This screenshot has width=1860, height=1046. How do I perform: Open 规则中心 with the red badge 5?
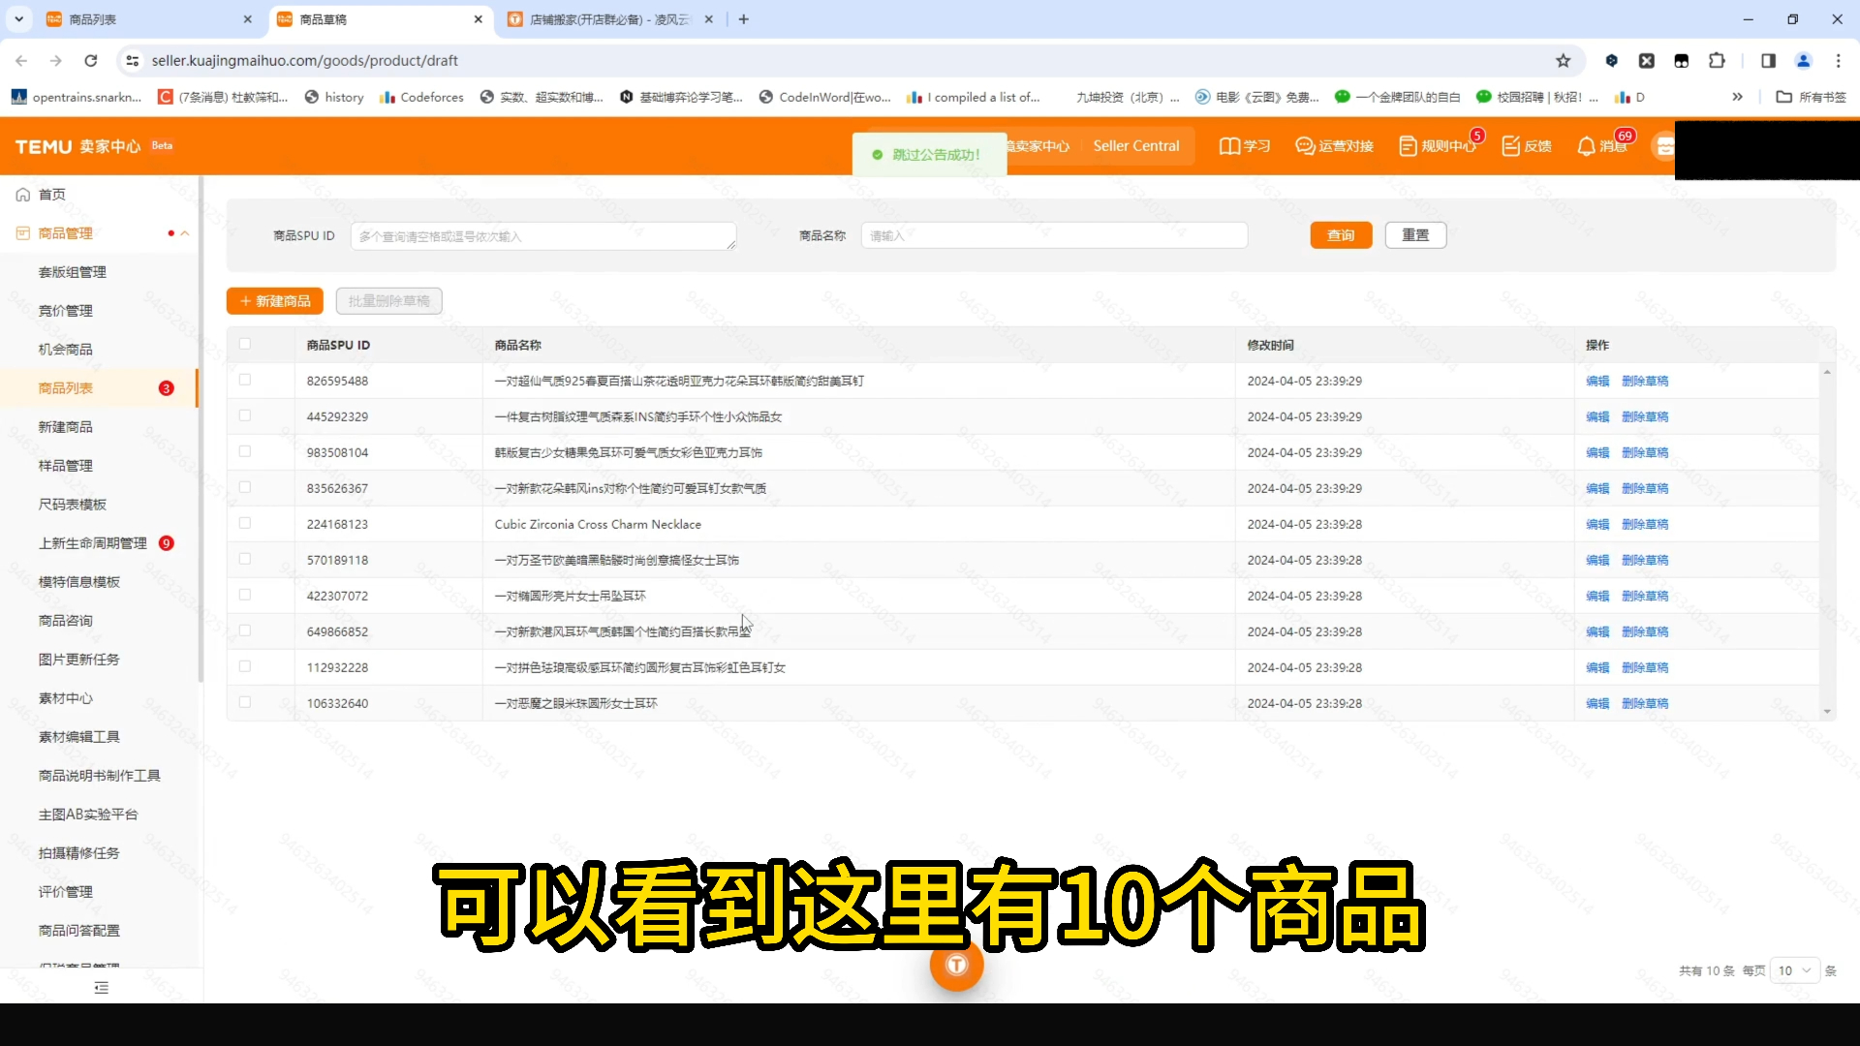coord(1440,145)
